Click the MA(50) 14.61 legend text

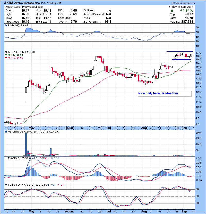(15, 58)
